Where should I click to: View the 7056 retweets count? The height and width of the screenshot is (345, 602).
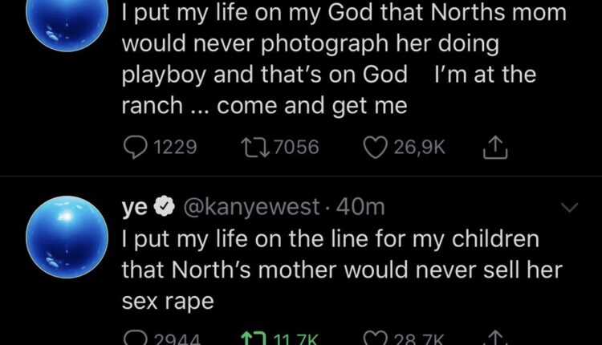point(295,147)
